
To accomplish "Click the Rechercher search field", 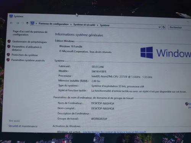I will 180,27.
